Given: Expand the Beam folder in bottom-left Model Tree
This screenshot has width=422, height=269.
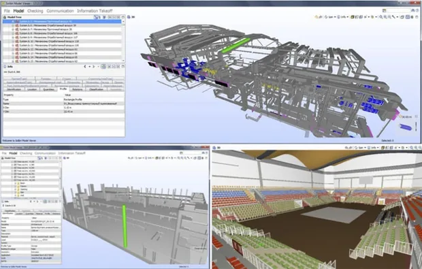Looking at the screenshot, I should coord(16,183).
